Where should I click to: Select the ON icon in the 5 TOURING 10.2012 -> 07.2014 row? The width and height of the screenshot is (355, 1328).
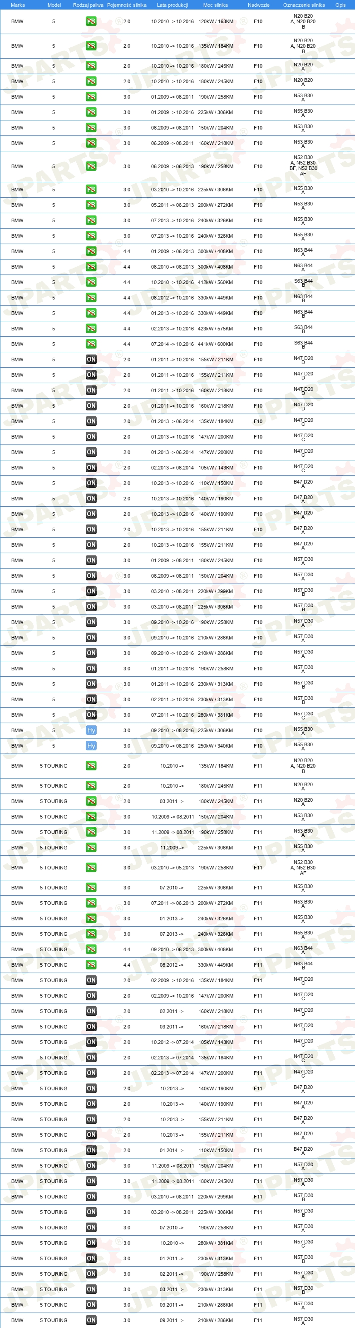click(91, 1043)
